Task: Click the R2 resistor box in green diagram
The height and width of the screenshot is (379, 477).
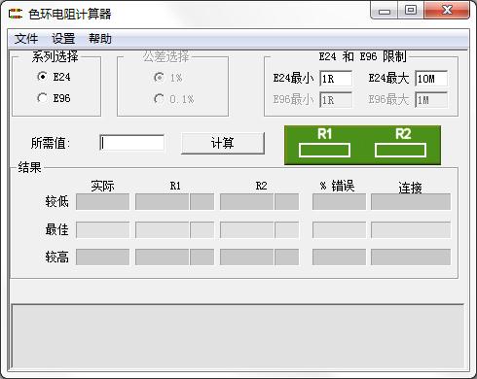Action: click(x=400, y=151)
